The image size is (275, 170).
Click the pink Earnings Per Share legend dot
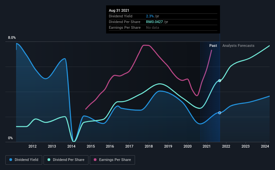click(95, 160)
